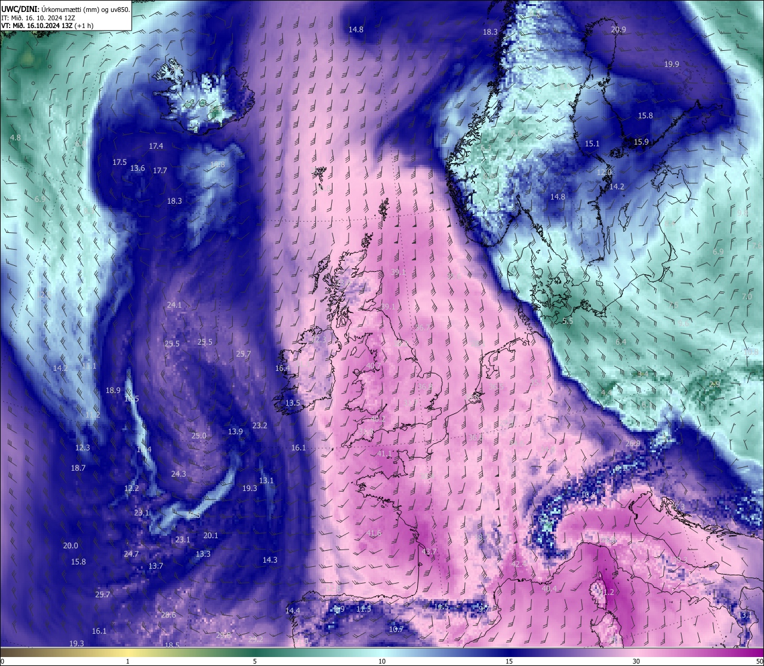
Task: Click the 13.6 value label
Action: pyautogui.click(x=137, y=168)
